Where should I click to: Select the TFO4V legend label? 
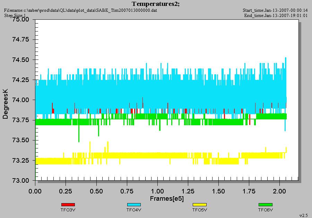[134, 210]
